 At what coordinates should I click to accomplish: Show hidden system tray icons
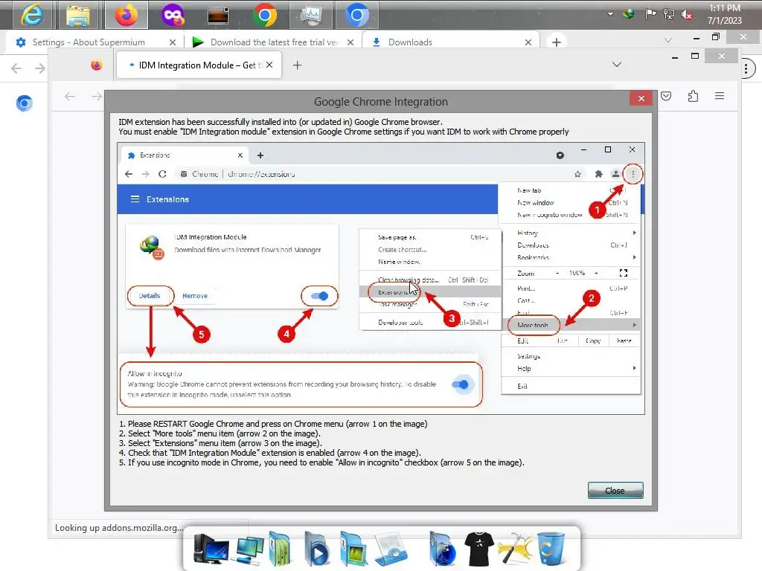[x=610, y=14]
